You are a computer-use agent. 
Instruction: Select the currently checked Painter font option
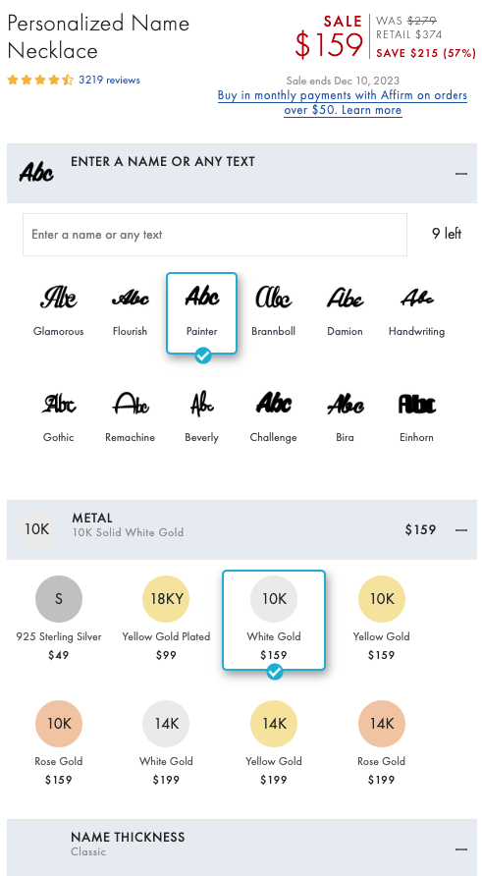(201, 313)
